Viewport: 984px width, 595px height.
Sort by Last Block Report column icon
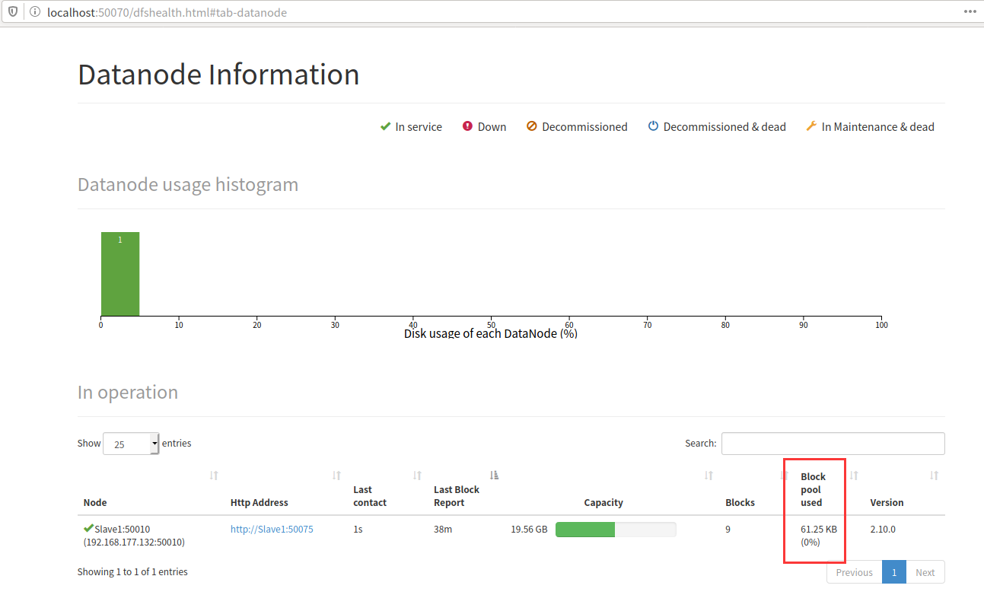(495, 475)
